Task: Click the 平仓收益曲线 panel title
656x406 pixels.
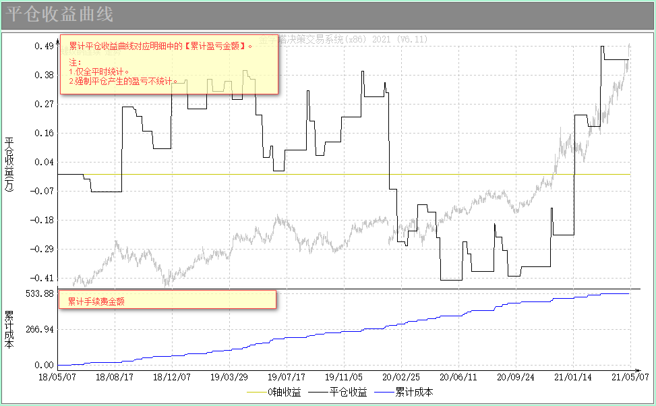Action: [x=59, y=14]
